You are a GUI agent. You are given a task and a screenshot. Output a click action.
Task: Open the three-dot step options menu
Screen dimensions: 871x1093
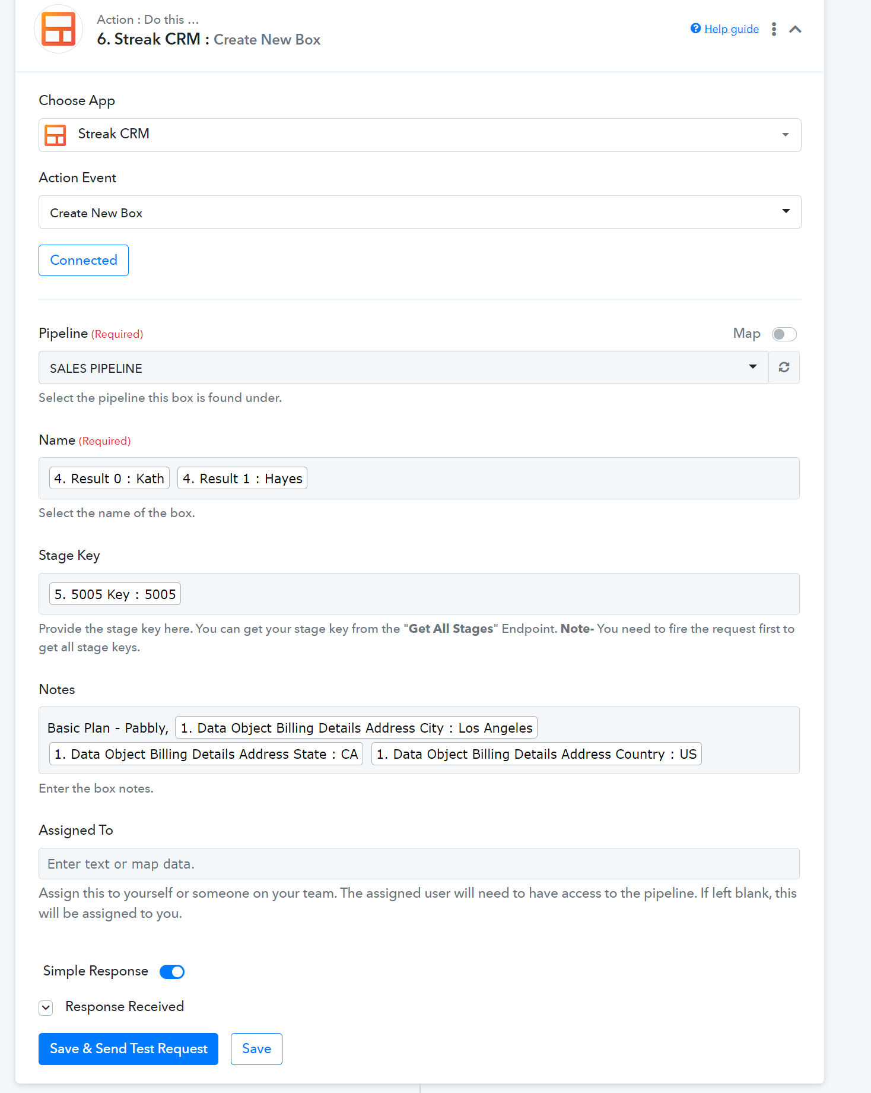(x=774, y=29)
